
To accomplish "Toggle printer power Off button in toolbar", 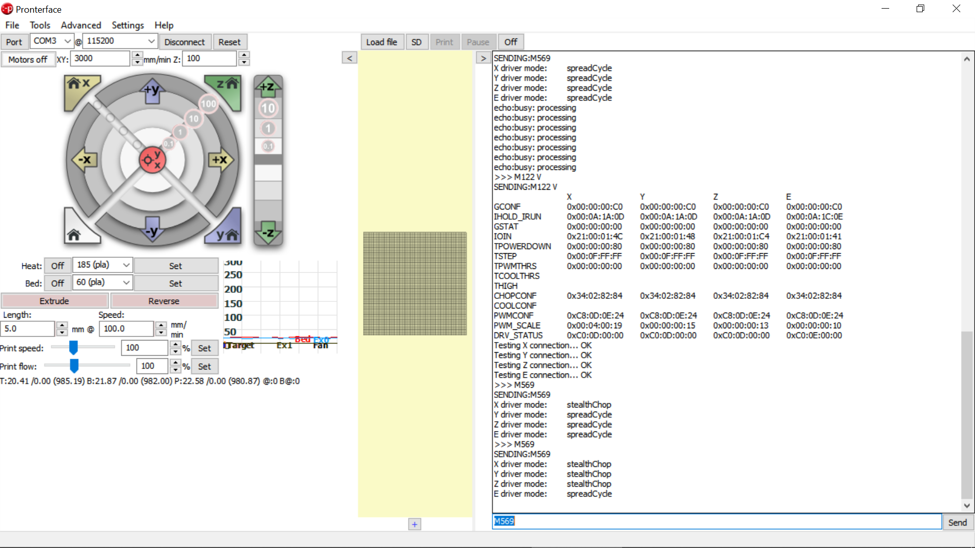I will (x=510, y=42).
